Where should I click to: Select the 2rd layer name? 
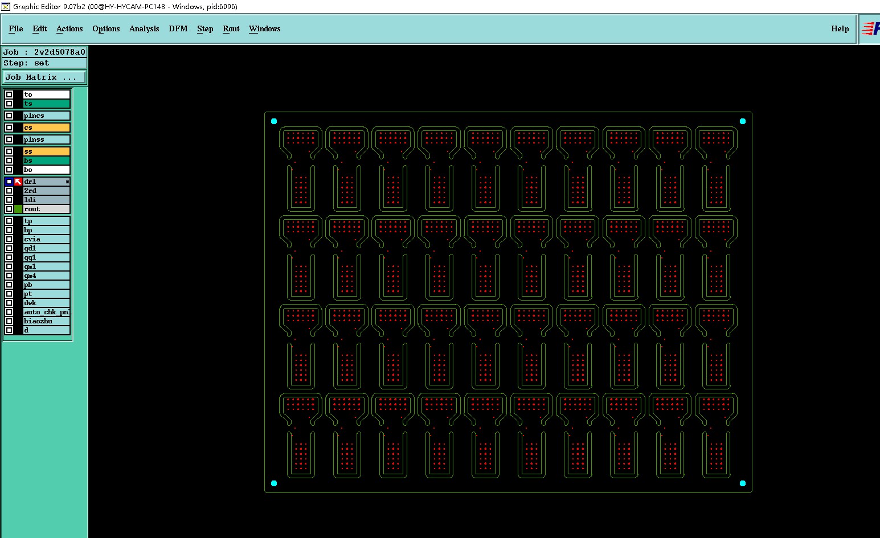tap(47, 191)
